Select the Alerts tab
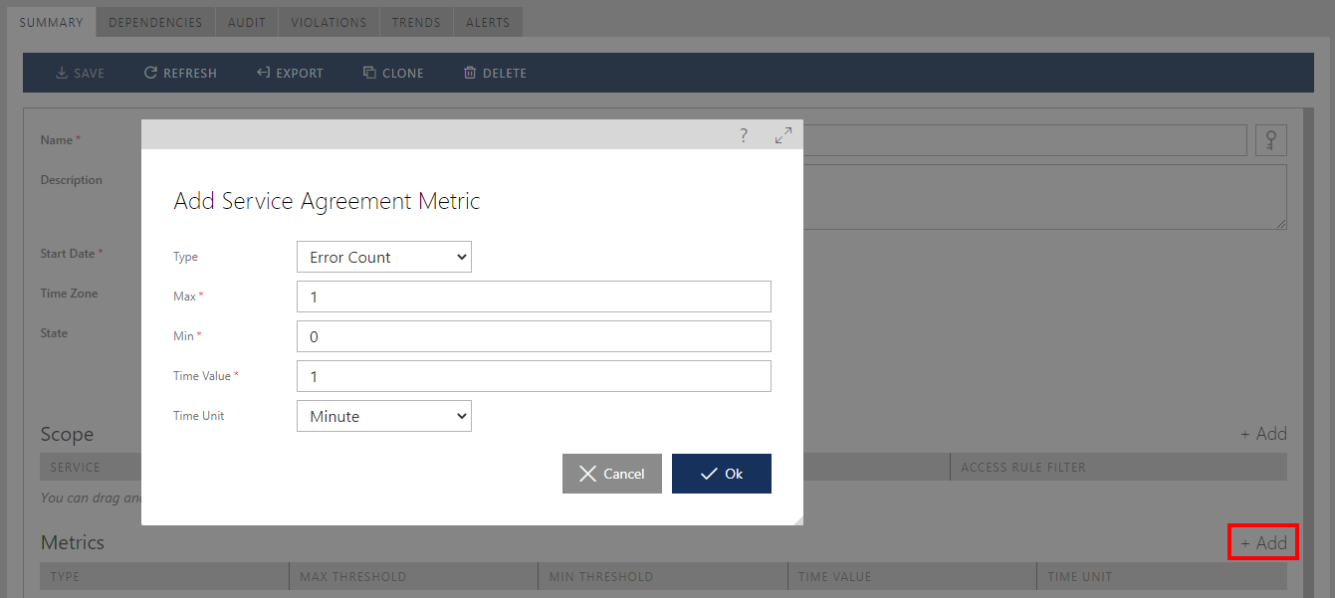Image resolution: width=1335 pixels, height=598 pixels. pyautogui.click(x=488, y=22)
